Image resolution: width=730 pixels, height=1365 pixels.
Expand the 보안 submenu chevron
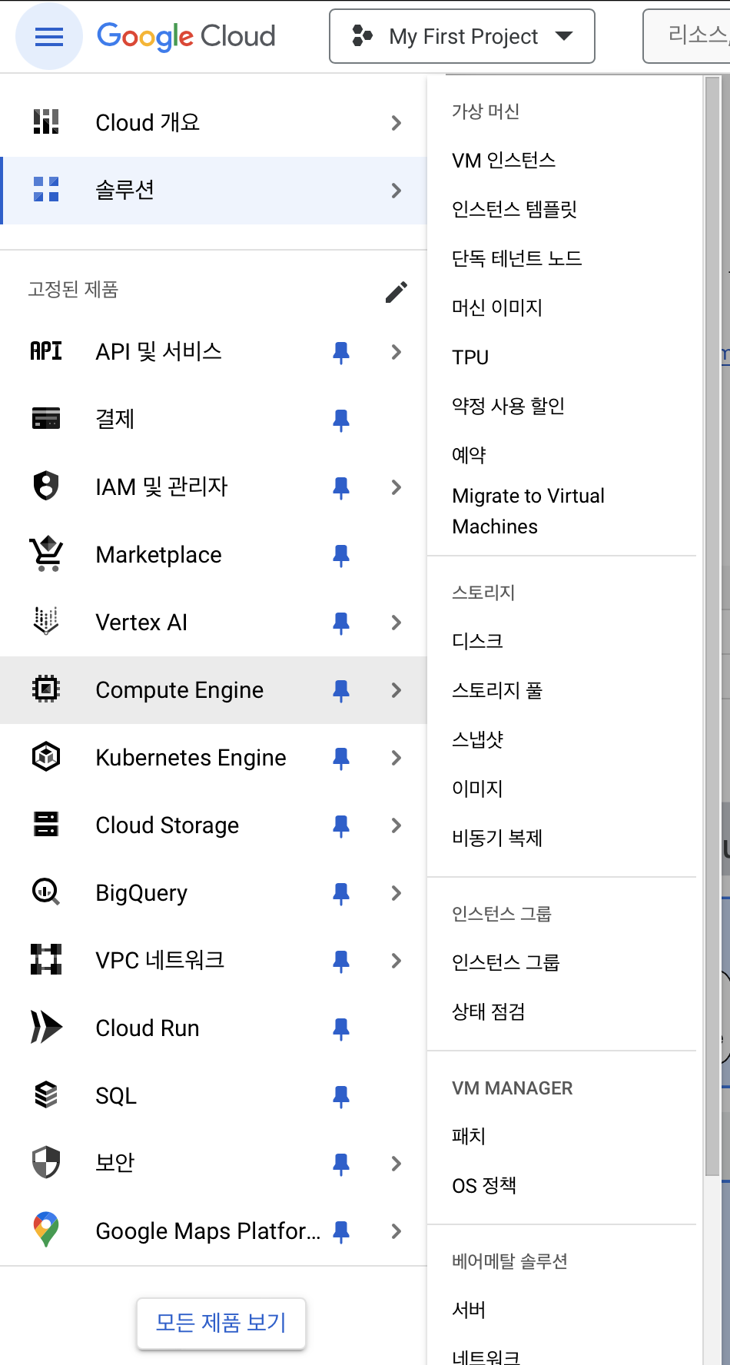point(397,1164)
